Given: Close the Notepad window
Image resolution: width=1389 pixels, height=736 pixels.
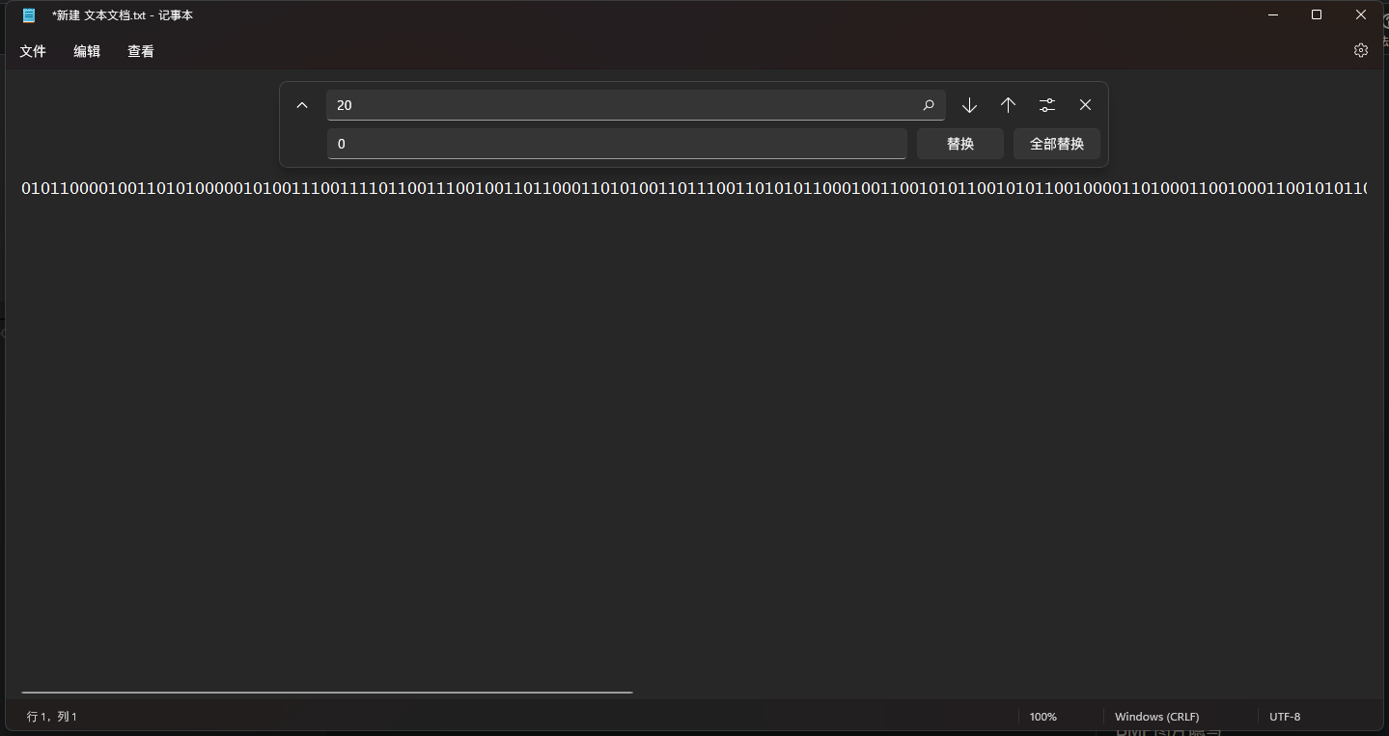Looking at the screenshot, I should click(x=1361, y=14).
